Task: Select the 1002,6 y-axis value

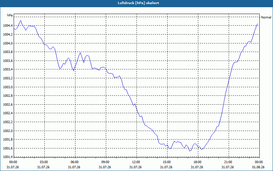Action: [8, 105]
